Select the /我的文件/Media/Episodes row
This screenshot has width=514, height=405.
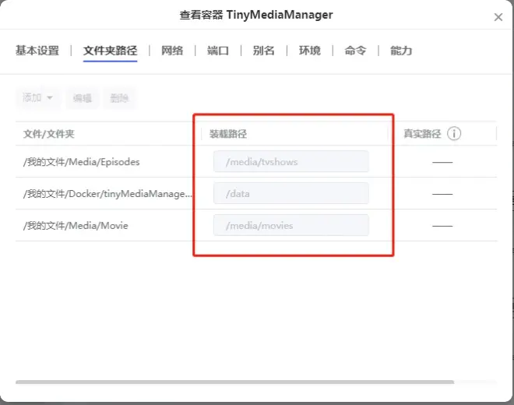[256, 161]
